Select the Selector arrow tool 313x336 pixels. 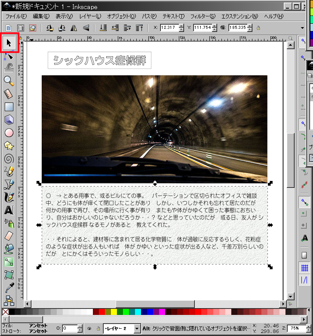click(9, 43)
